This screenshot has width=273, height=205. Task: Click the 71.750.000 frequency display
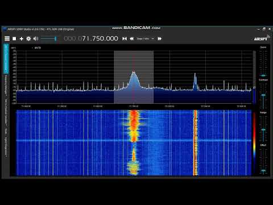pyautogui.click(x=91, y=39)
